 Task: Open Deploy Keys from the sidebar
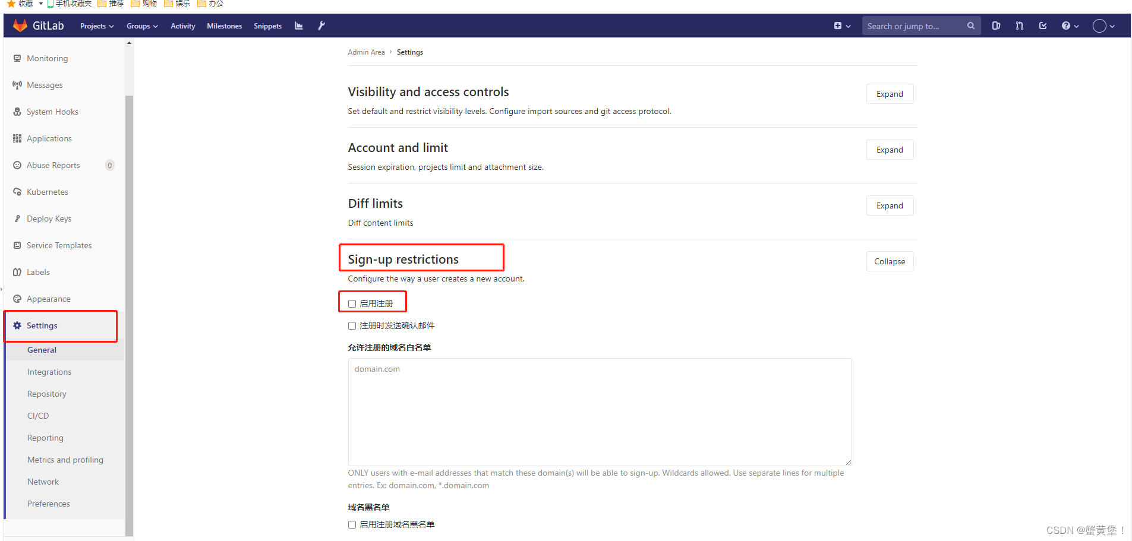coord(48,219)
